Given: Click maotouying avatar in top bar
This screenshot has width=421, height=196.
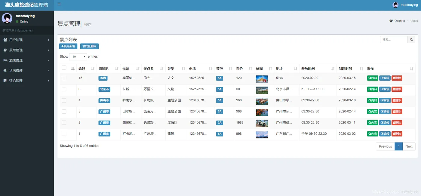Looking at the screenshot, I should pyautogui.click(x=395, y=5).
